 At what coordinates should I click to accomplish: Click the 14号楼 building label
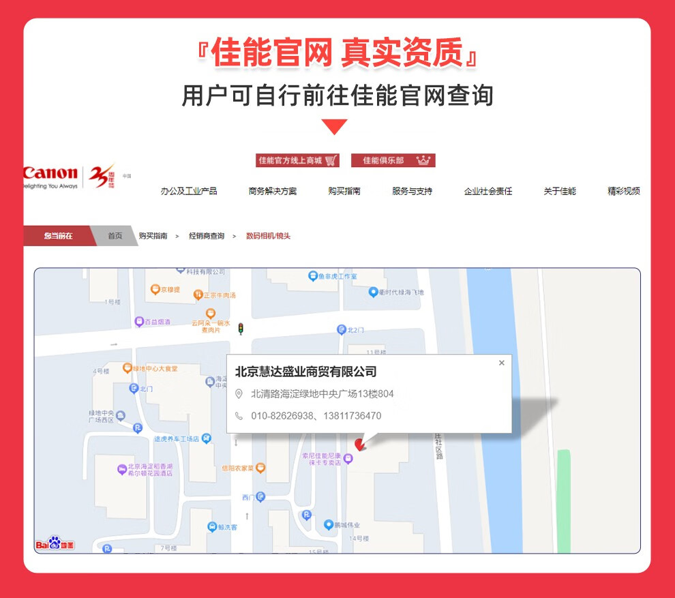(x=359, y=539)
